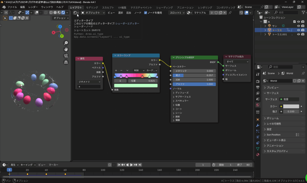Switch to the モデリング workspace tab
This screenshot has width=307, height=183.
(92, 7)
